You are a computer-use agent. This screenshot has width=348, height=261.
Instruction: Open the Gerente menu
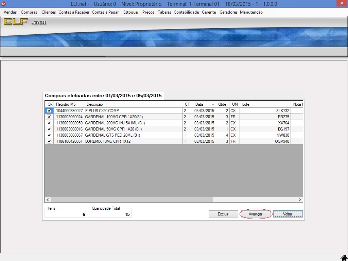(209, 12)
